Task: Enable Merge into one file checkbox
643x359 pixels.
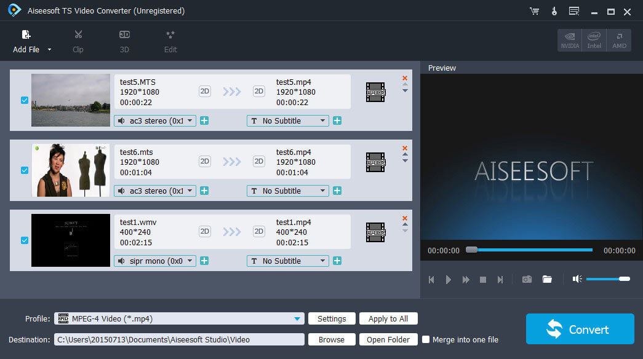Action: [426, 339]
